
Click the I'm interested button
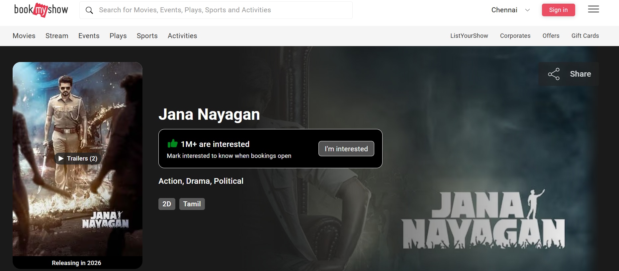[x=346, y=149]
